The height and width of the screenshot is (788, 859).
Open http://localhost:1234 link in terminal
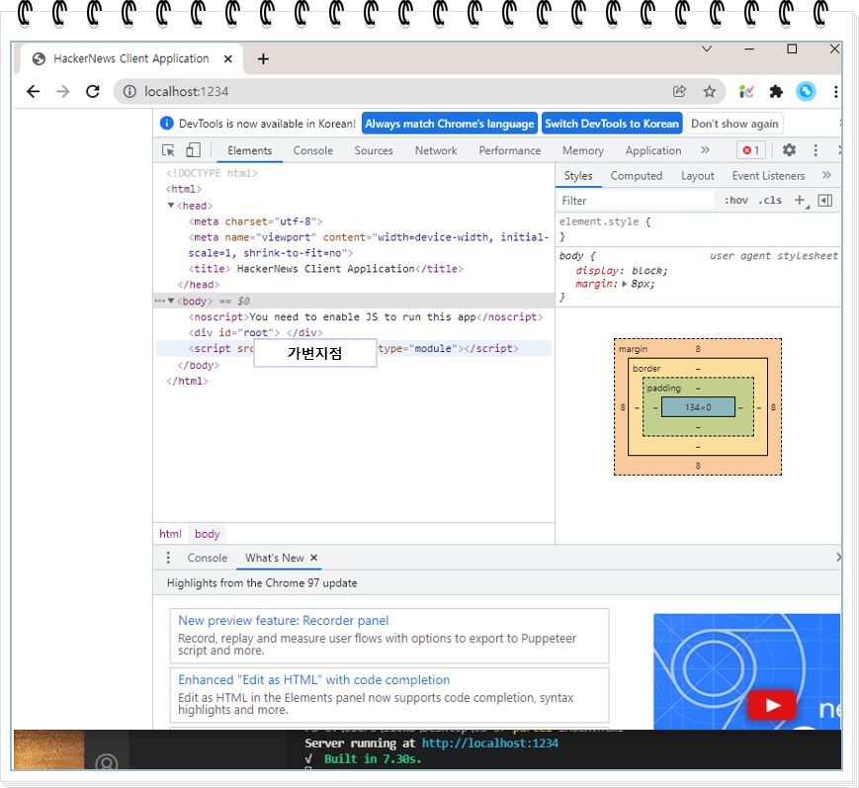pyautogui.click(x=489, y=744)
